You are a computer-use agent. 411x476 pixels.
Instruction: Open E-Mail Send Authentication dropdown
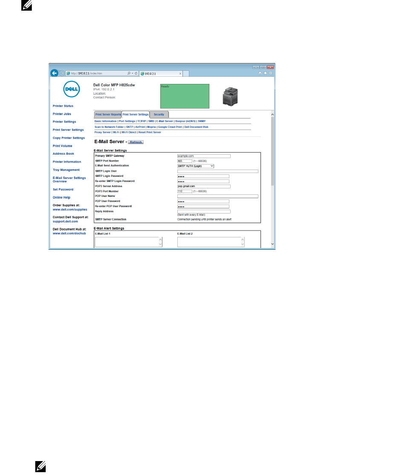coord(196,166)
